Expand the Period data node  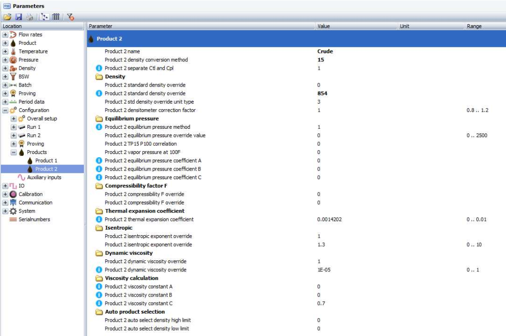coord(5,102)
